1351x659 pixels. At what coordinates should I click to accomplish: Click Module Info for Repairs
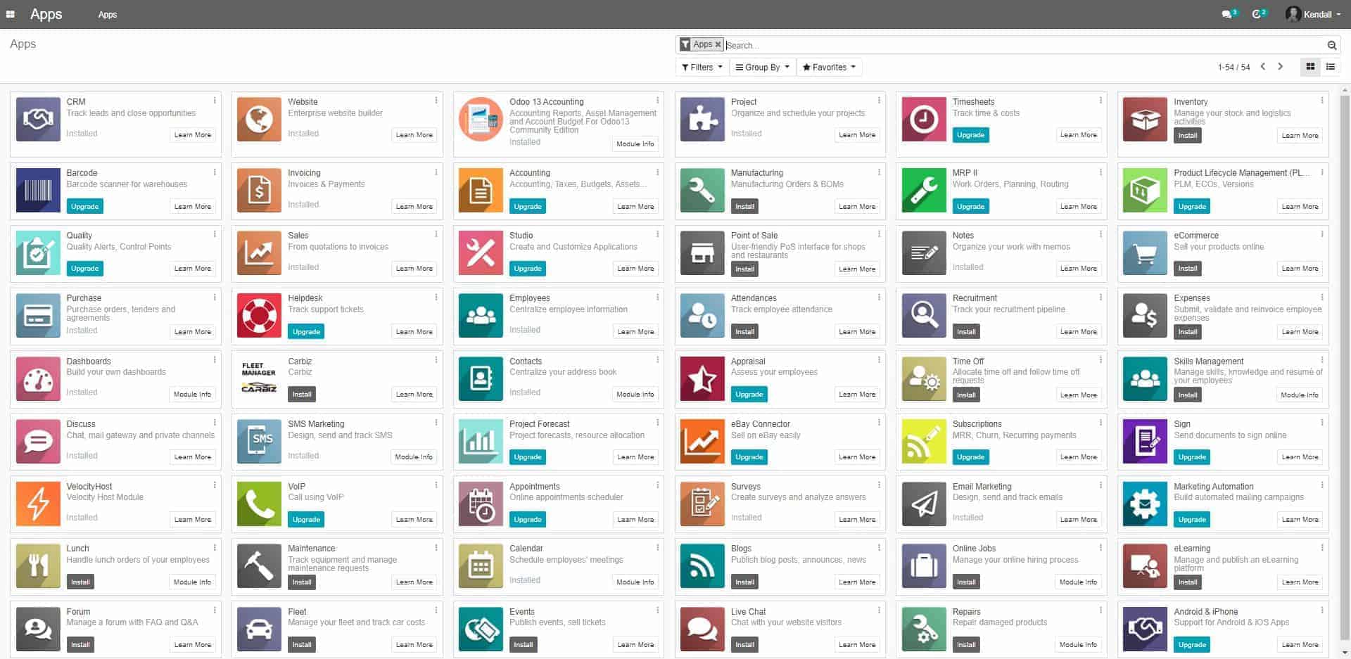click(1078, 645)
